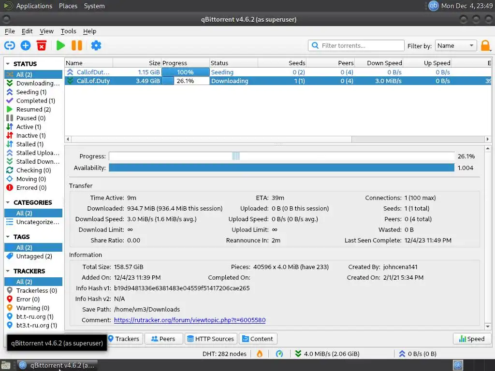495x371 pixels.
Task: Click the torrent list horizontal scrollbar
Action: [211, 139]
